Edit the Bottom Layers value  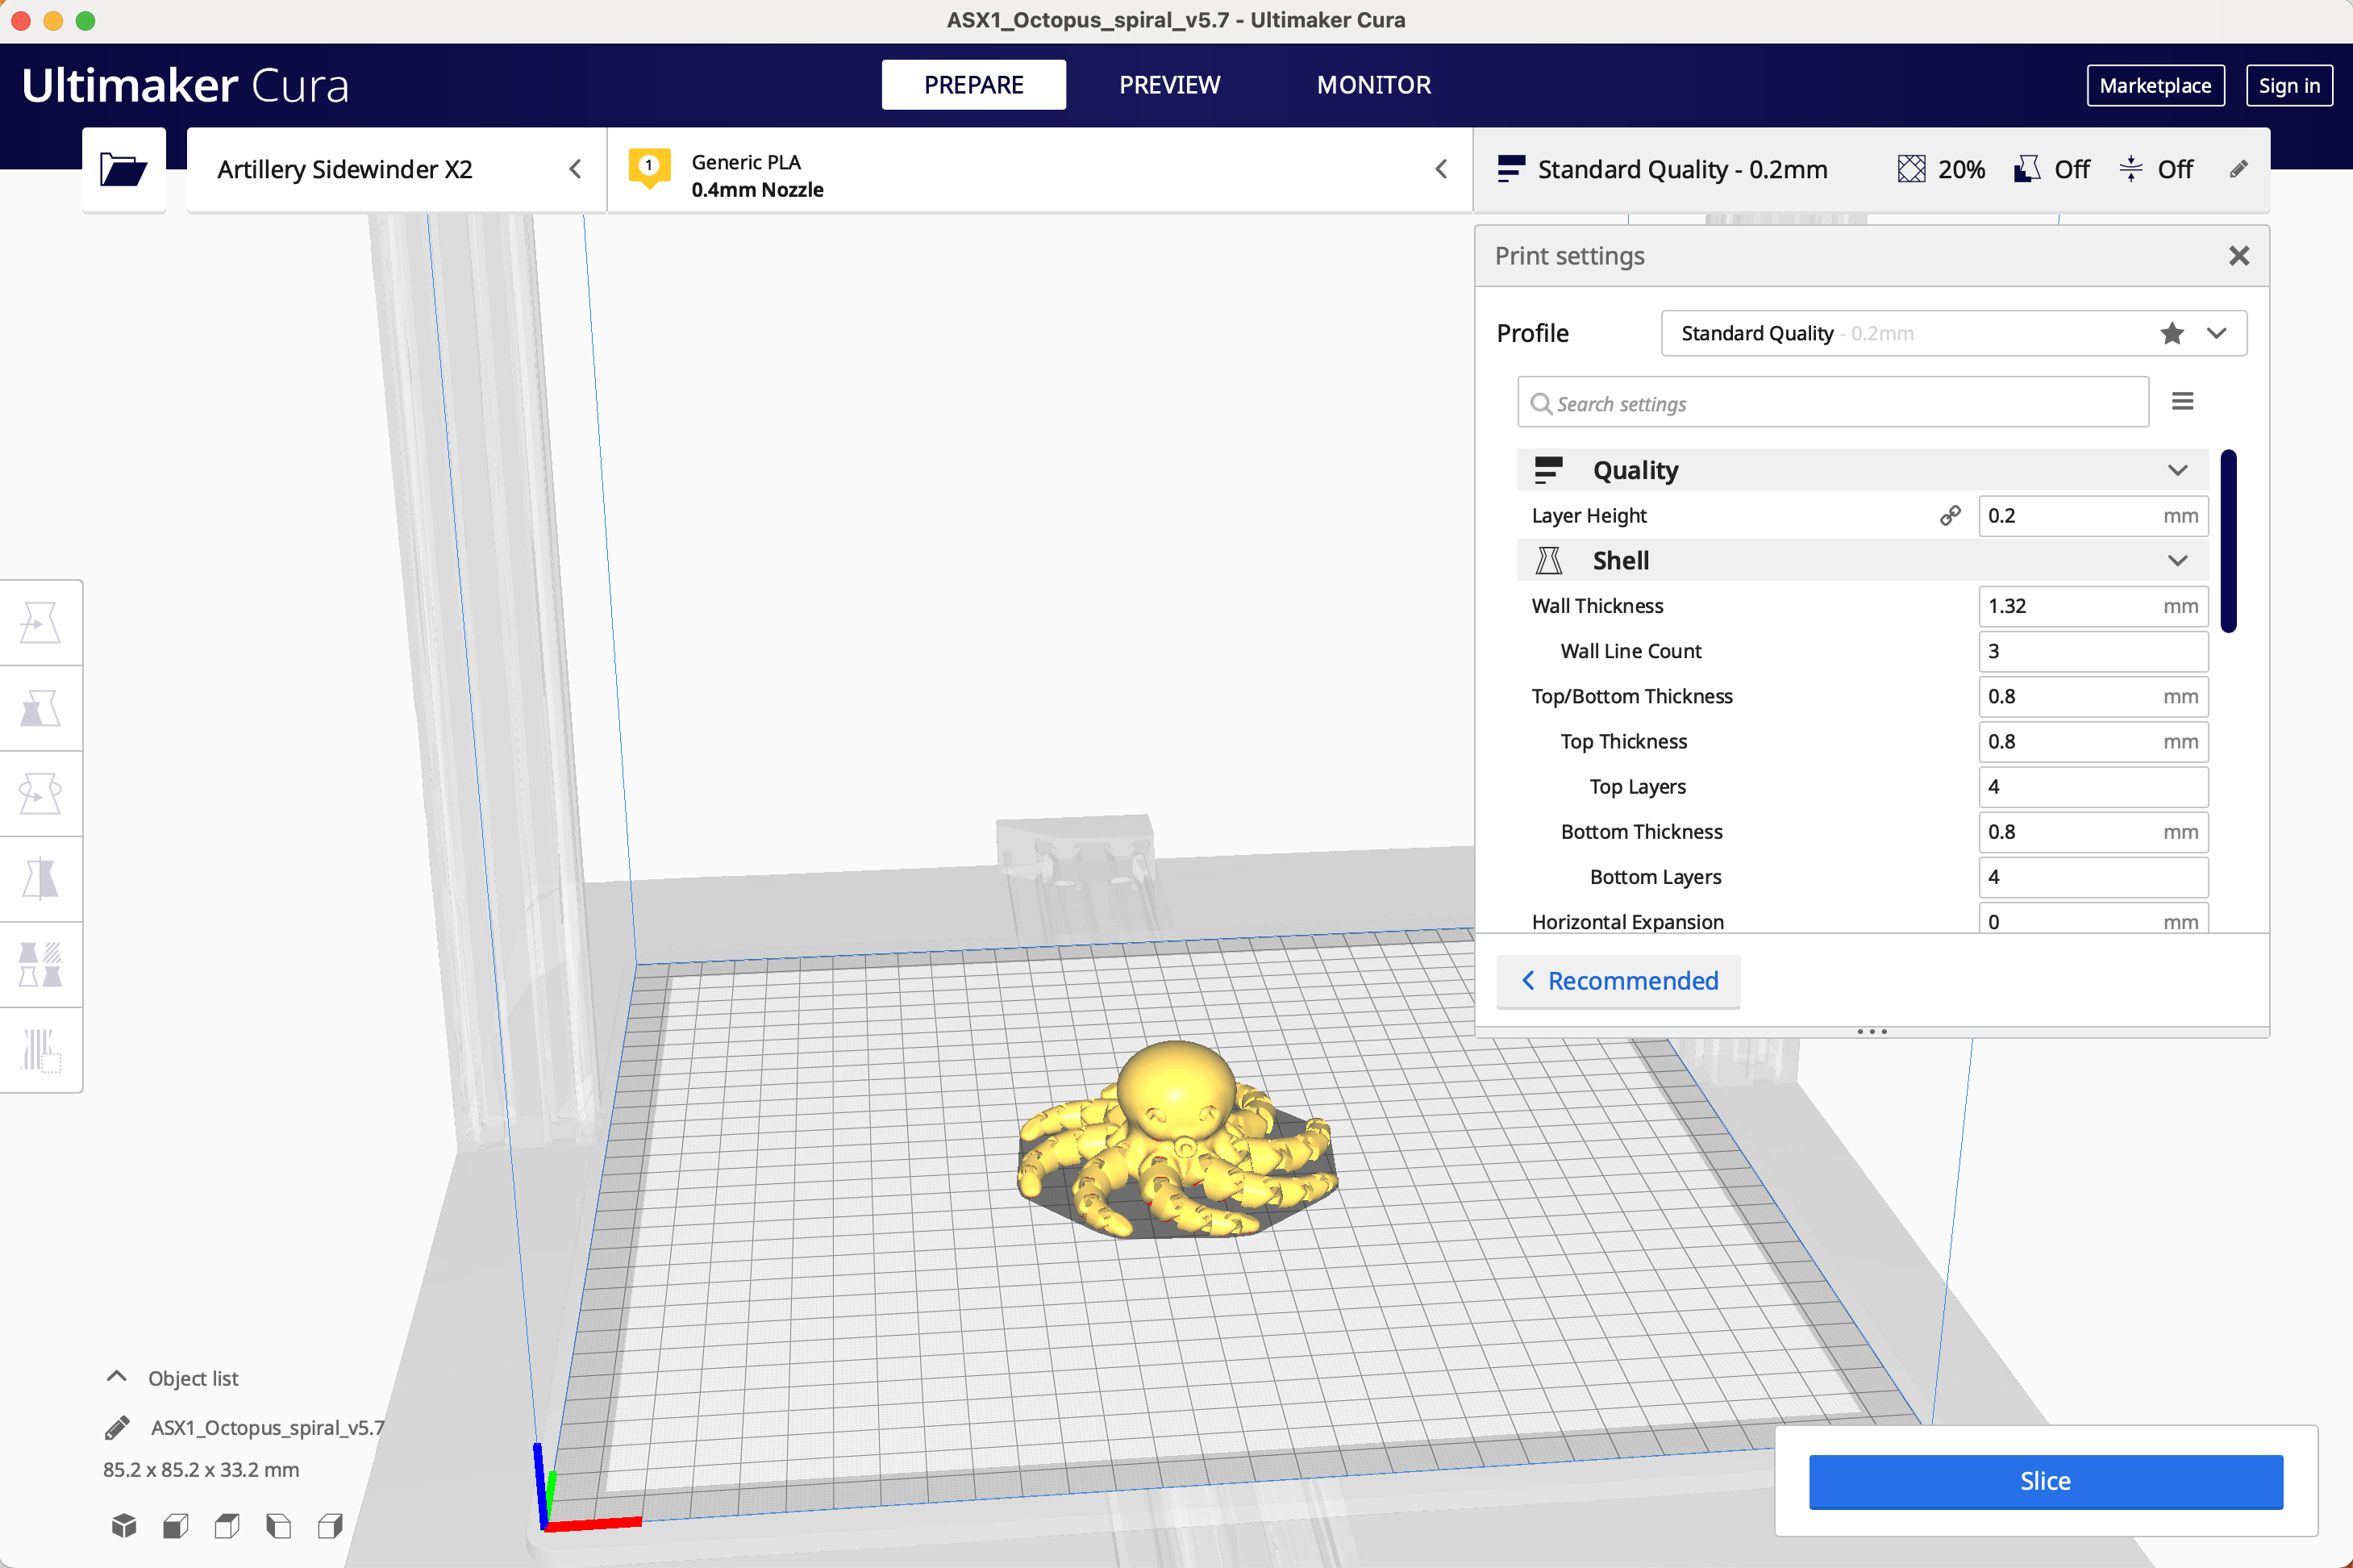point(2093,877)
